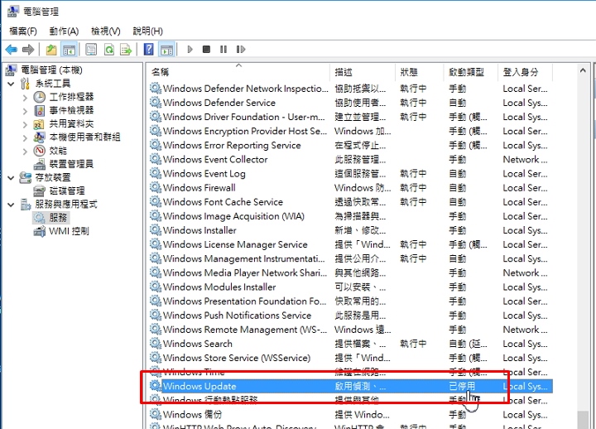Select the Windows Installer service row
The image size is (596, 429).
tap(350, 230)
